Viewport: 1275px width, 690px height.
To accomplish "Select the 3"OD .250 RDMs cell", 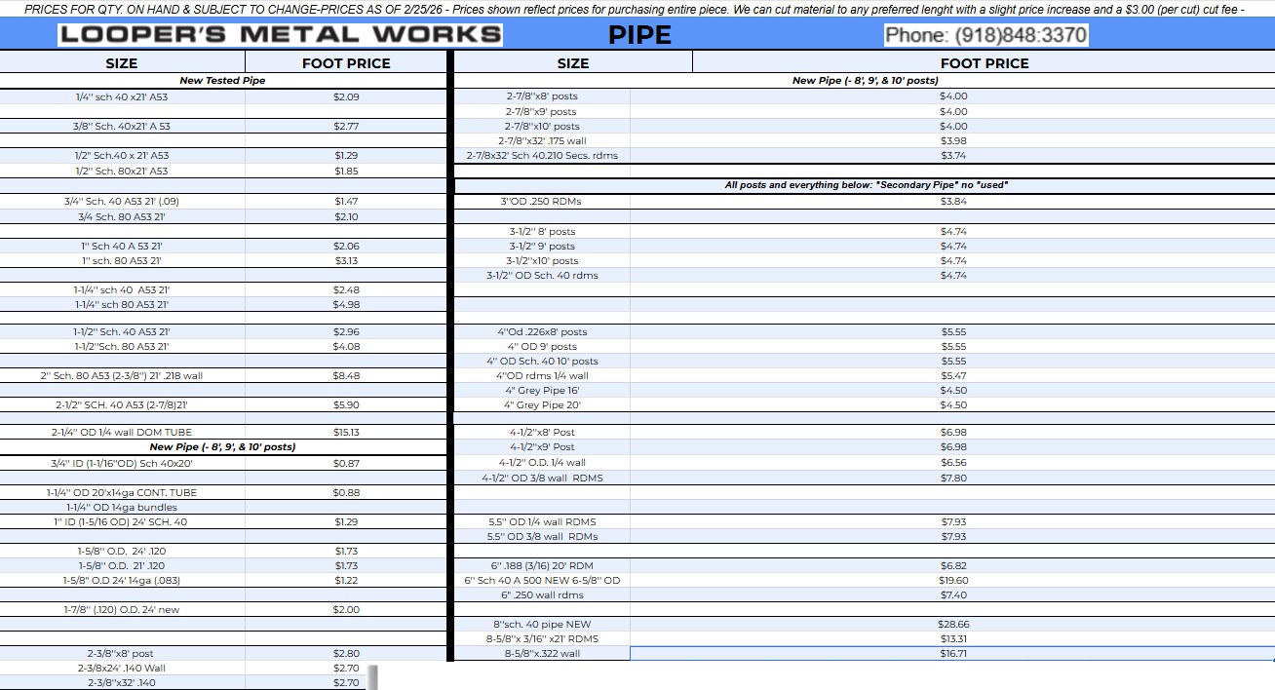I will click(542, 201).
